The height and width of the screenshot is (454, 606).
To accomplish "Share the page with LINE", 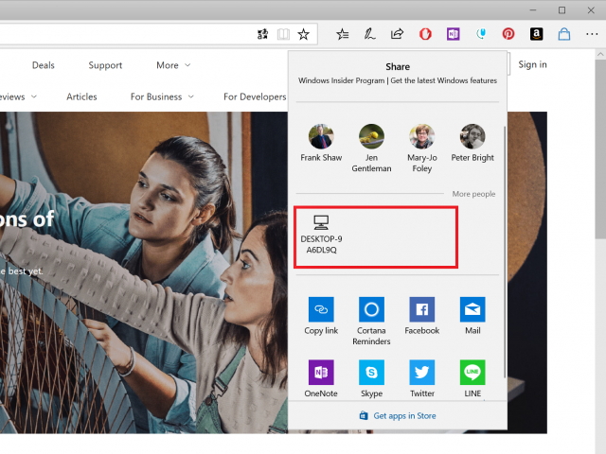I will [x=472, y=378].
